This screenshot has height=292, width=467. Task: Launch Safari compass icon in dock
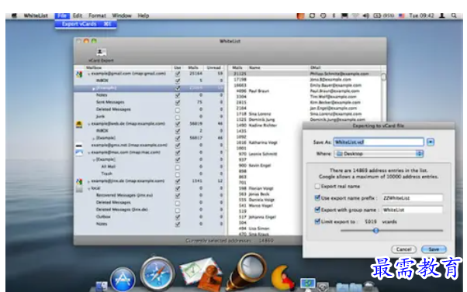pyautogui.click(x=157, y=274)
